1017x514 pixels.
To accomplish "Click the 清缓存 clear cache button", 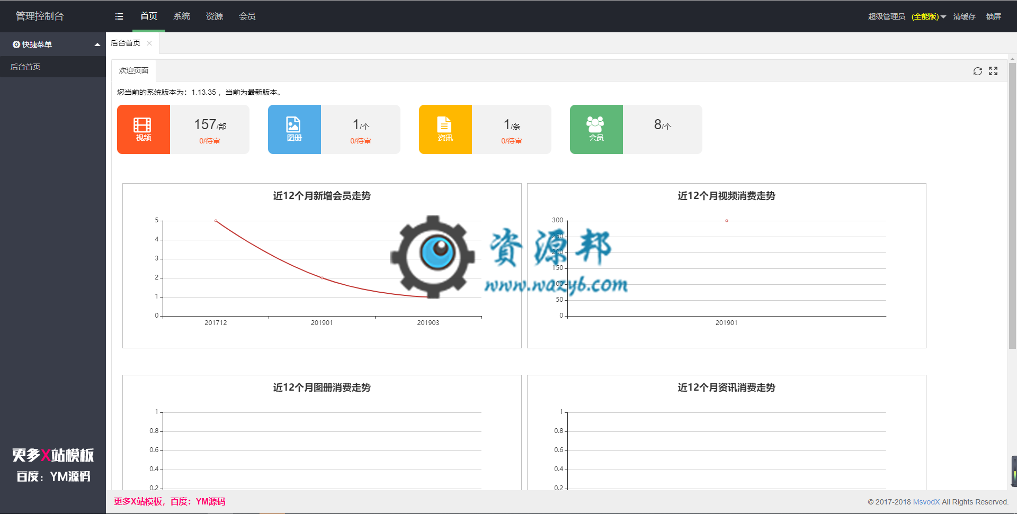I will pos(965,16).
